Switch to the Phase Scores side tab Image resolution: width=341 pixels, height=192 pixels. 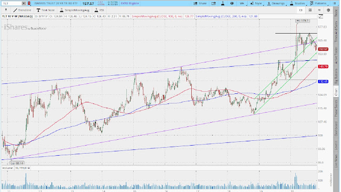[336, 108]
